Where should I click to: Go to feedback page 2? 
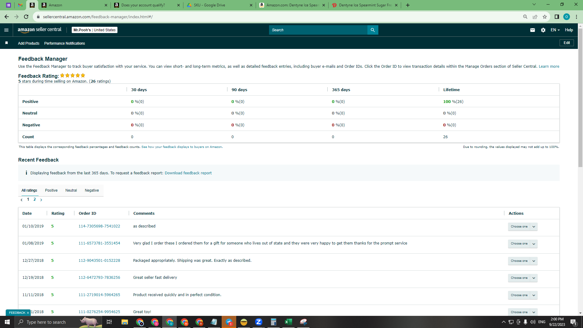[x=35, y=200]
